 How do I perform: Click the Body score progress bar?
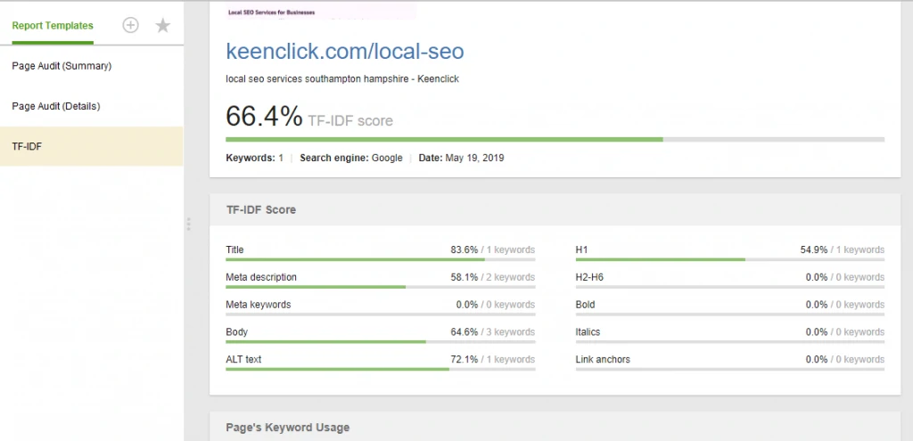tap(380, 341)
